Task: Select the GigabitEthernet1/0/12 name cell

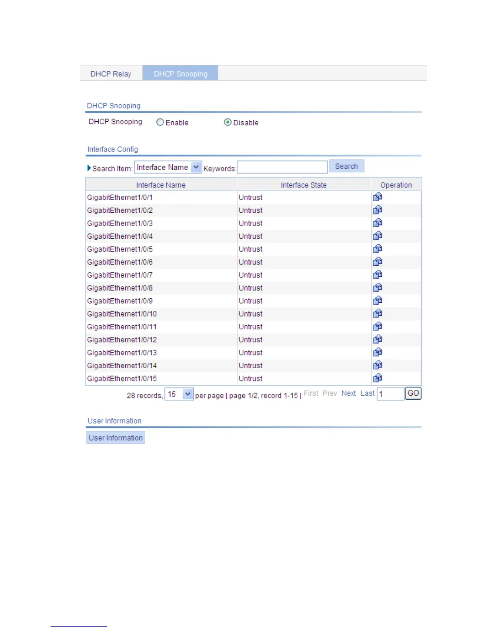Action: tap(161, 340)
